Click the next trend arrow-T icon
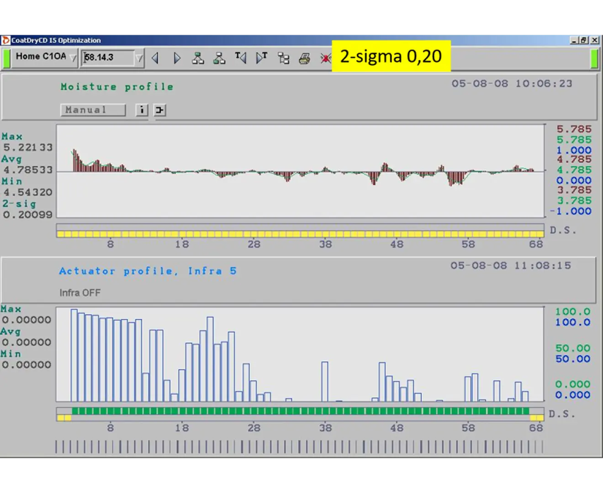The width and height of the screenshot is (603, 493). [x=262, y=58]
